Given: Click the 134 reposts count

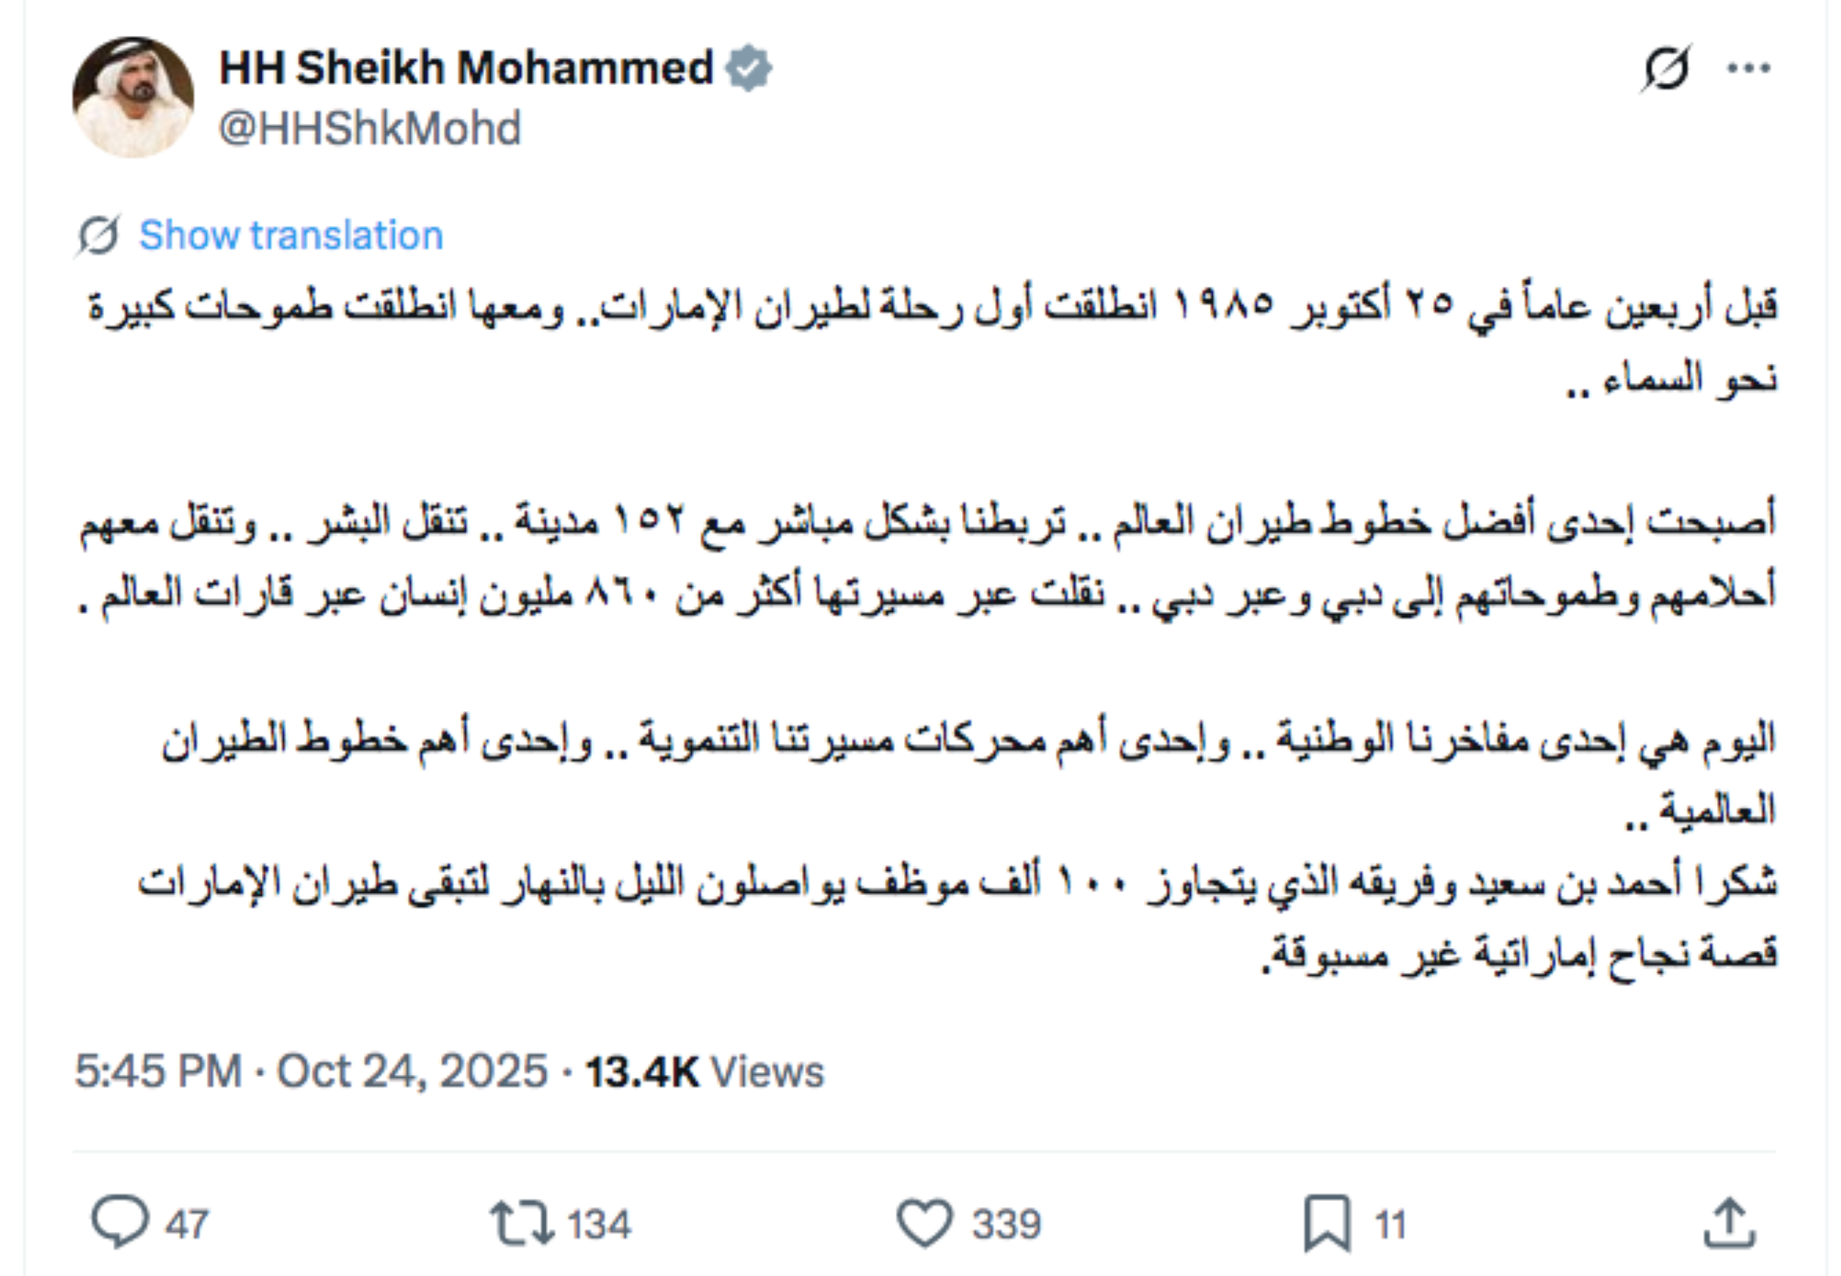Looking at the screenshot, I should (599, 1224).
